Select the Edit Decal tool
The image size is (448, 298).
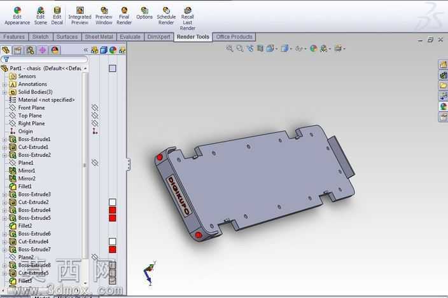57,16
